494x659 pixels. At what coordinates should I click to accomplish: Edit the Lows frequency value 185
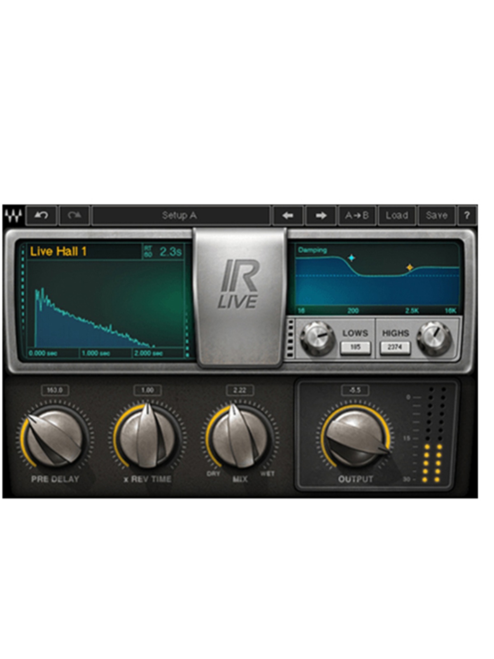pyautogui.click(x=355, y=347)
